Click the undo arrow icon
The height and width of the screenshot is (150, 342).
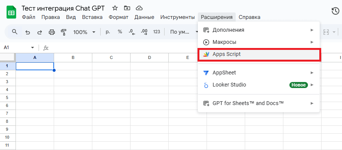pyautogui.click(x=28, y=32)
